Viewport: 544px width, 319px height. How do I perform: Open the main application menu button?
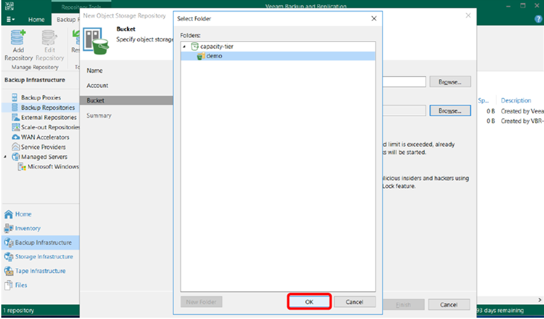pyautogui.click(x=10, y=20)
